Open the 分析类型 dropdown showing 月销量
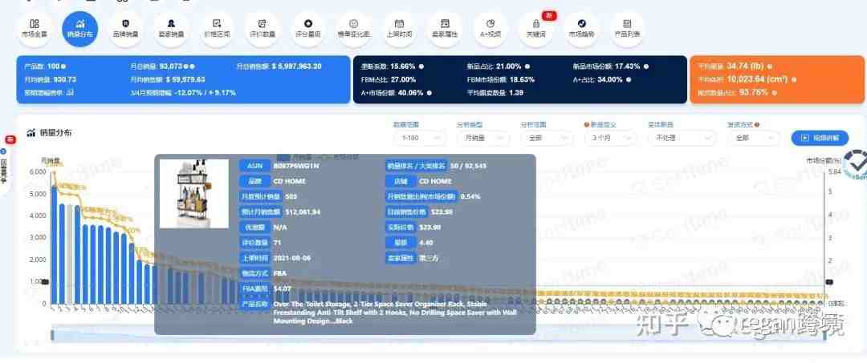 pyautogui.click(x=484, y=138)
